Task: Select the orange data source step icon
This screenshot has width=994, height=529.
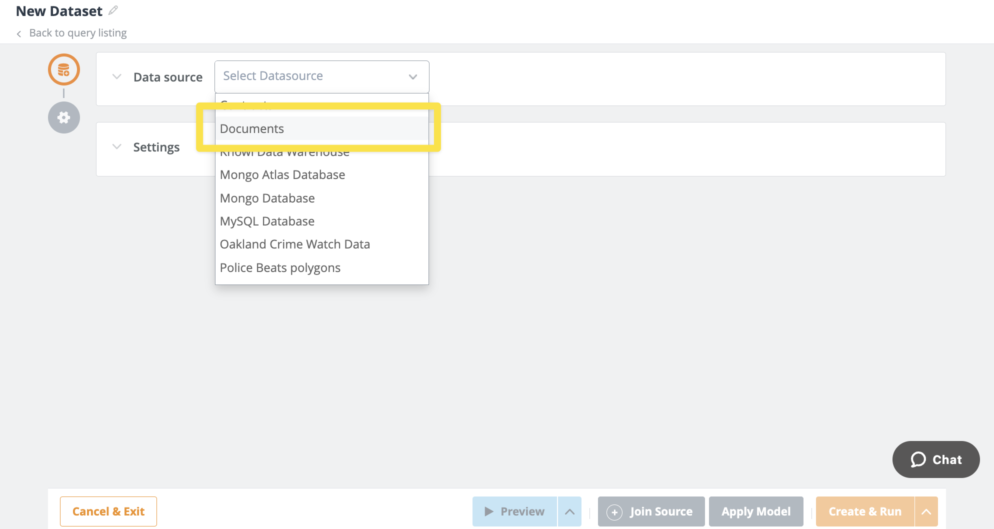Action: tap(64, 69)
